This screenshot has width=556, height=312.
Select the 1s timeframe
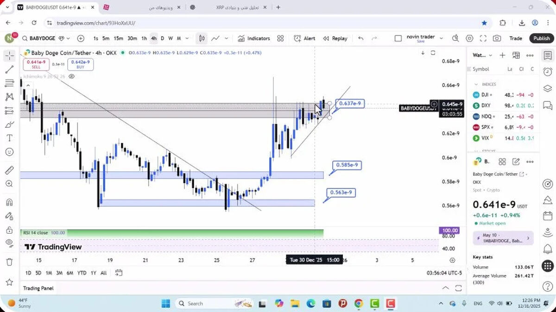(x=95, y=38)
